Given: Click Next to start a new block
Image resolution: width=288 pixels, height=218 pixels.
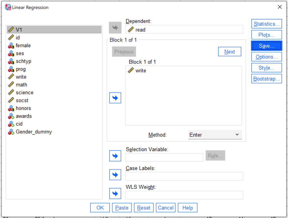Looking at the screenshot, I should click(x=230, y=52).
